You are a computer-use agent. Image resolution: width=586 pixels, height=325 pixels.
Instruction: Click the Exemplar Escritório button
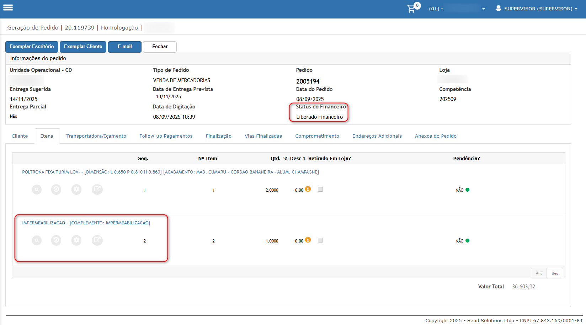click(x=32, y=47)
